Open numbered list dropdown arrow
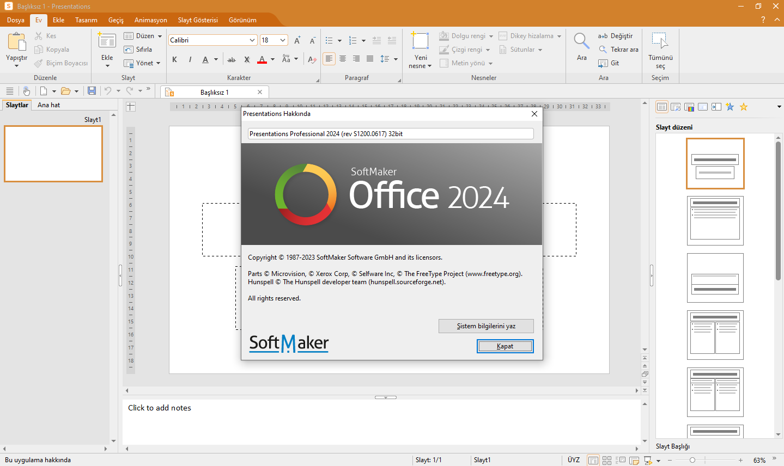784x466 pixels. (363, 40)
